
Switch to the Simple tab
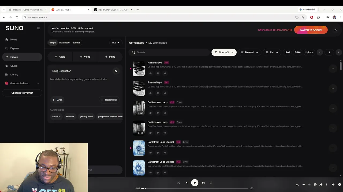pyautogui.click(x=53, y=43)
